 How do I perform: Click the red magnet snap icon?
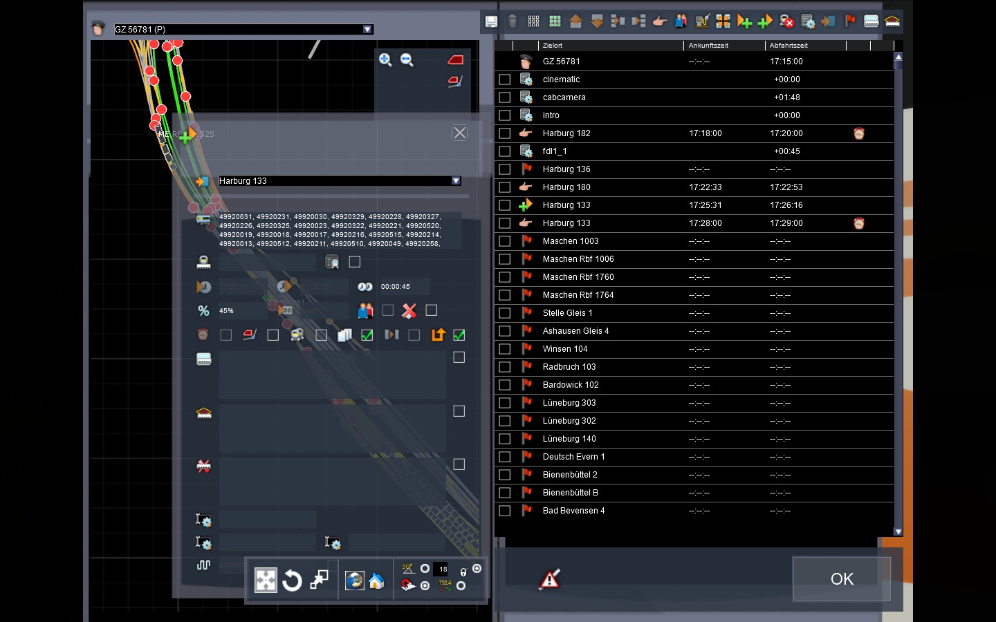[x=408, y=585]
